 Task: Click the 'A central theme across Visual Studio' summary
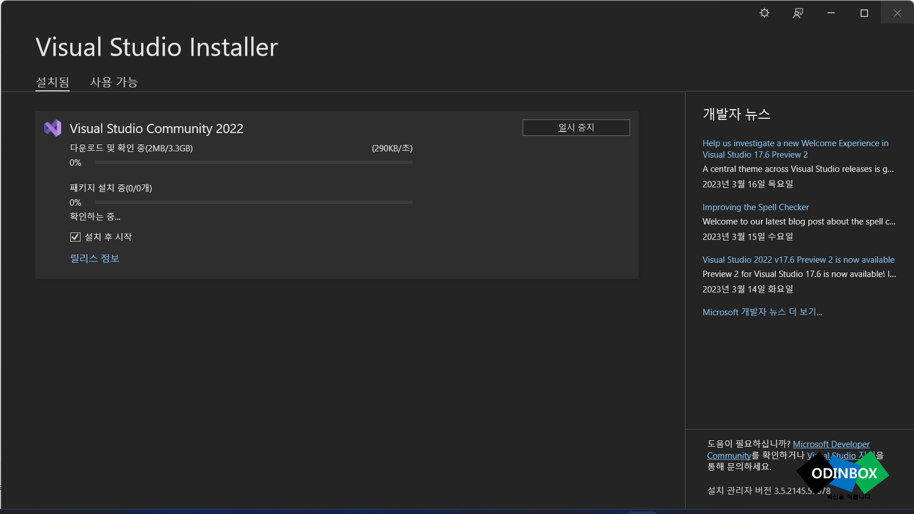(798, 169)
